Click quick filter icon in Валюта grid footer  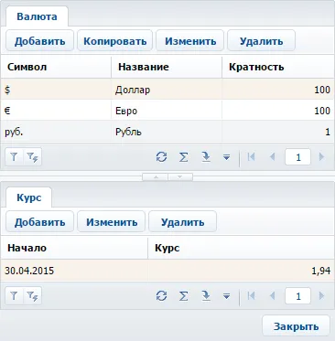point(32,157)
